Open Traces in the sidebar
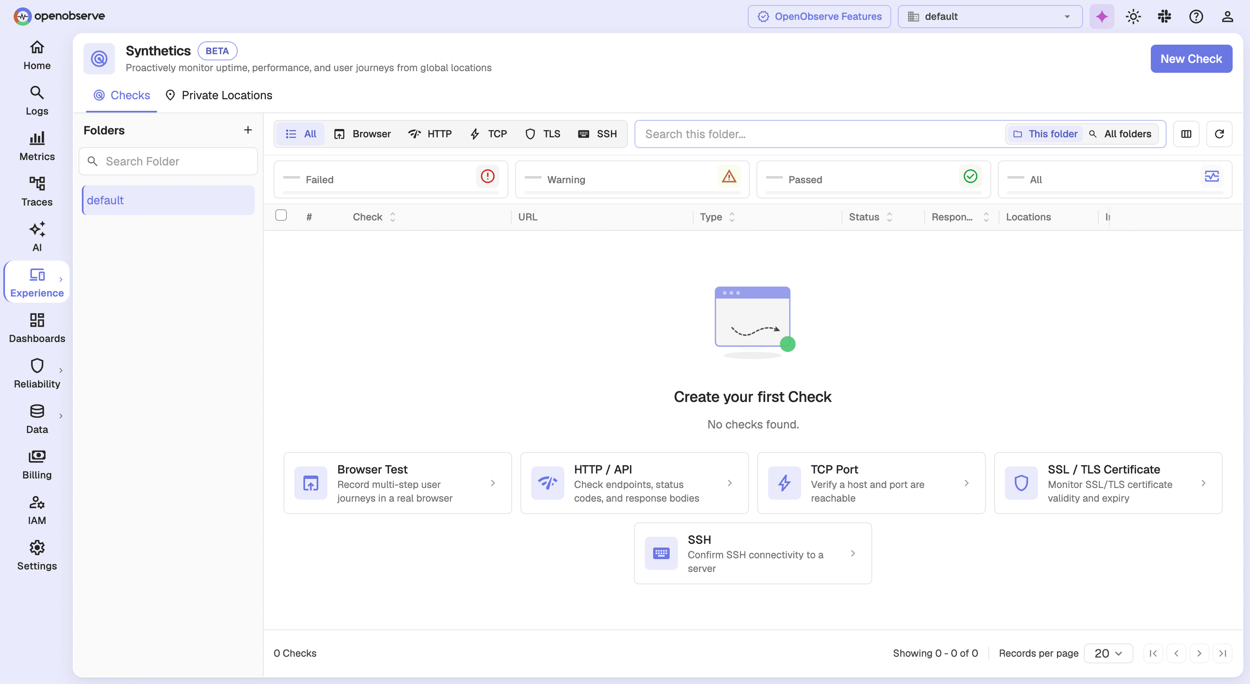The width and height of the screenshot is (1250, 684). point(37,192)
